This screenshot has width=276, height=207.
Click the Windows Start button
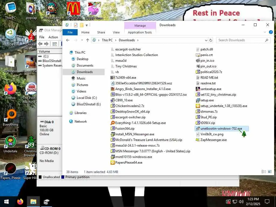click(x=6, y=202)
